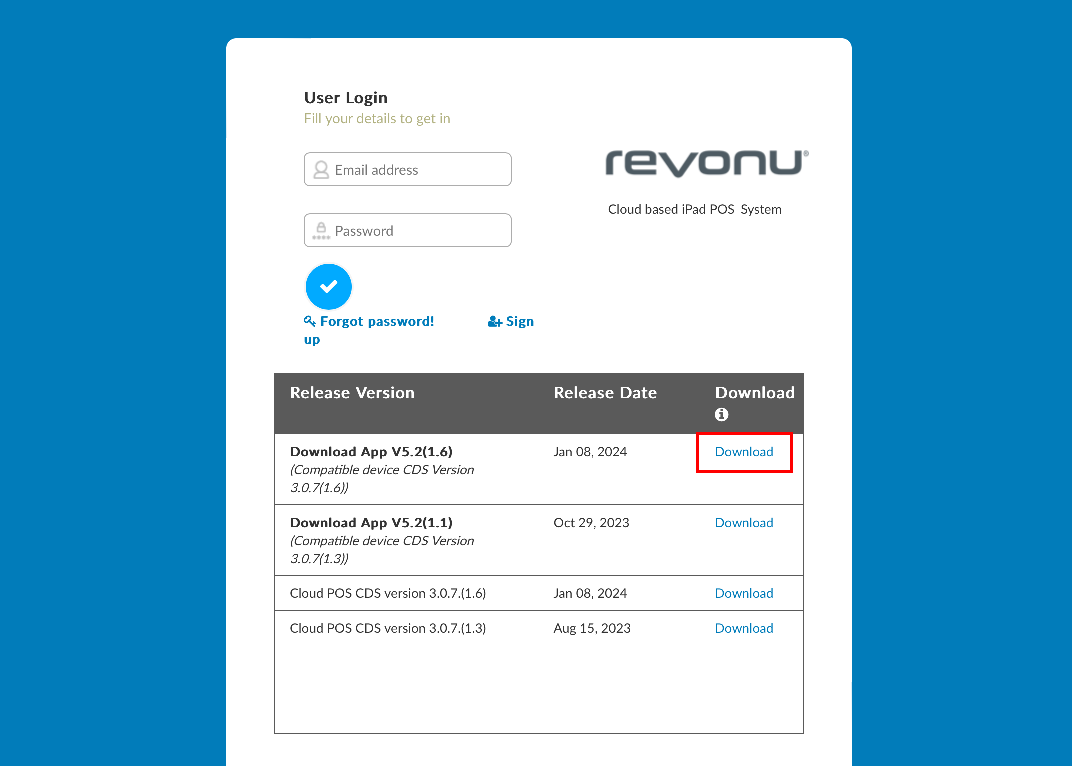Click 'Cloud based iPad POS System' tagline
1072x766 pixels.
coord(695,209)
